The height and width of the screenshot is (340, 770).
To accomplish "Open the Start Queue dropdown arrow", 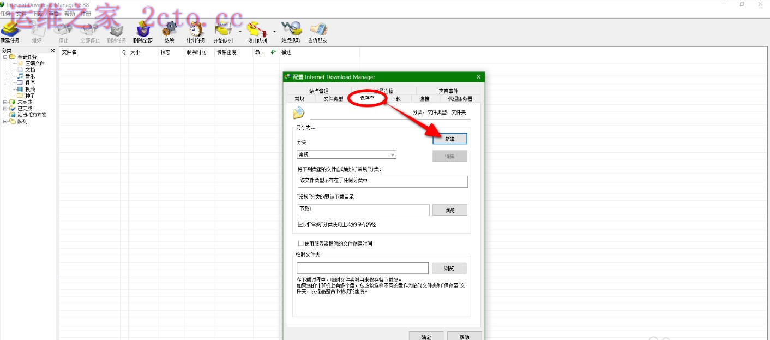I will [240, 31].
